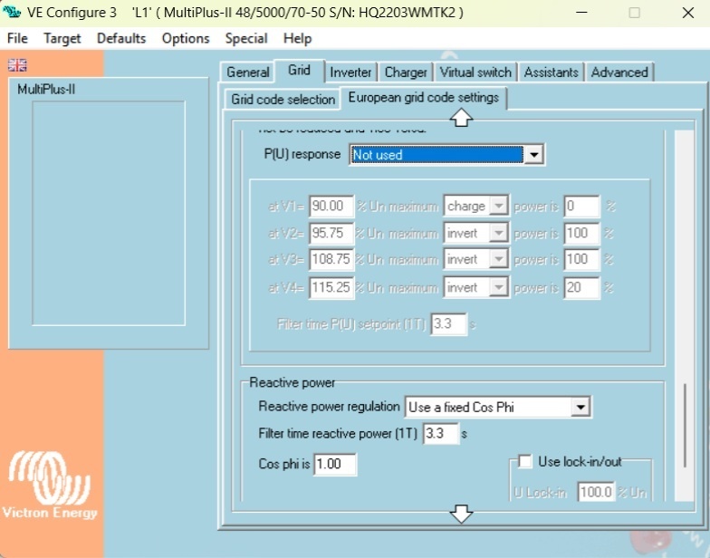Open the Grid code selection sub-tab
This screenshot has width=710, height=558.
(x=283, y=100)
